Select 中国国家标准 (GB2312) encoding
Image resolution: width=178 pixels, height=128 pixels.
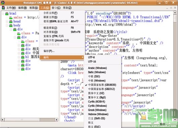click(103, 89)
